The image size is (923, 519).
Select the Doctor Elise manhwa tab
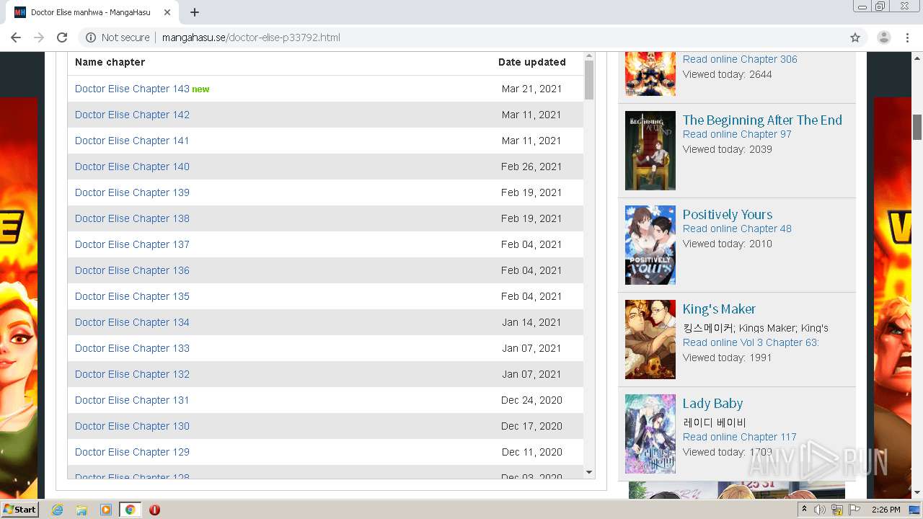coord(94,12)
